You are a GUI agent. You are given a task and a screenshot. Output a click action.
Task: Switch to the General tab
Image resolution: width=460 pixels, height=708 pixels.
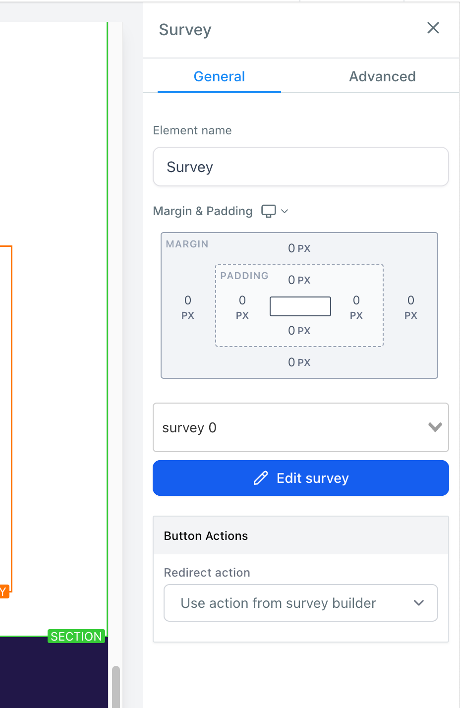[x=219, y=77]
